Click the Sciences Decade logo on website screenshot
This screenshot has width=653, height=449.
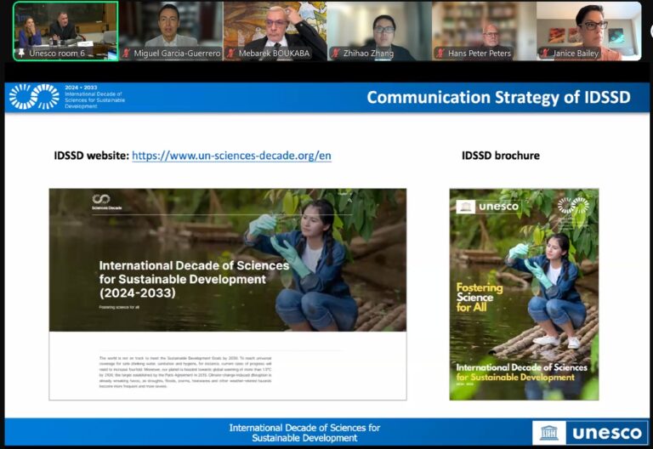(106, 202)
